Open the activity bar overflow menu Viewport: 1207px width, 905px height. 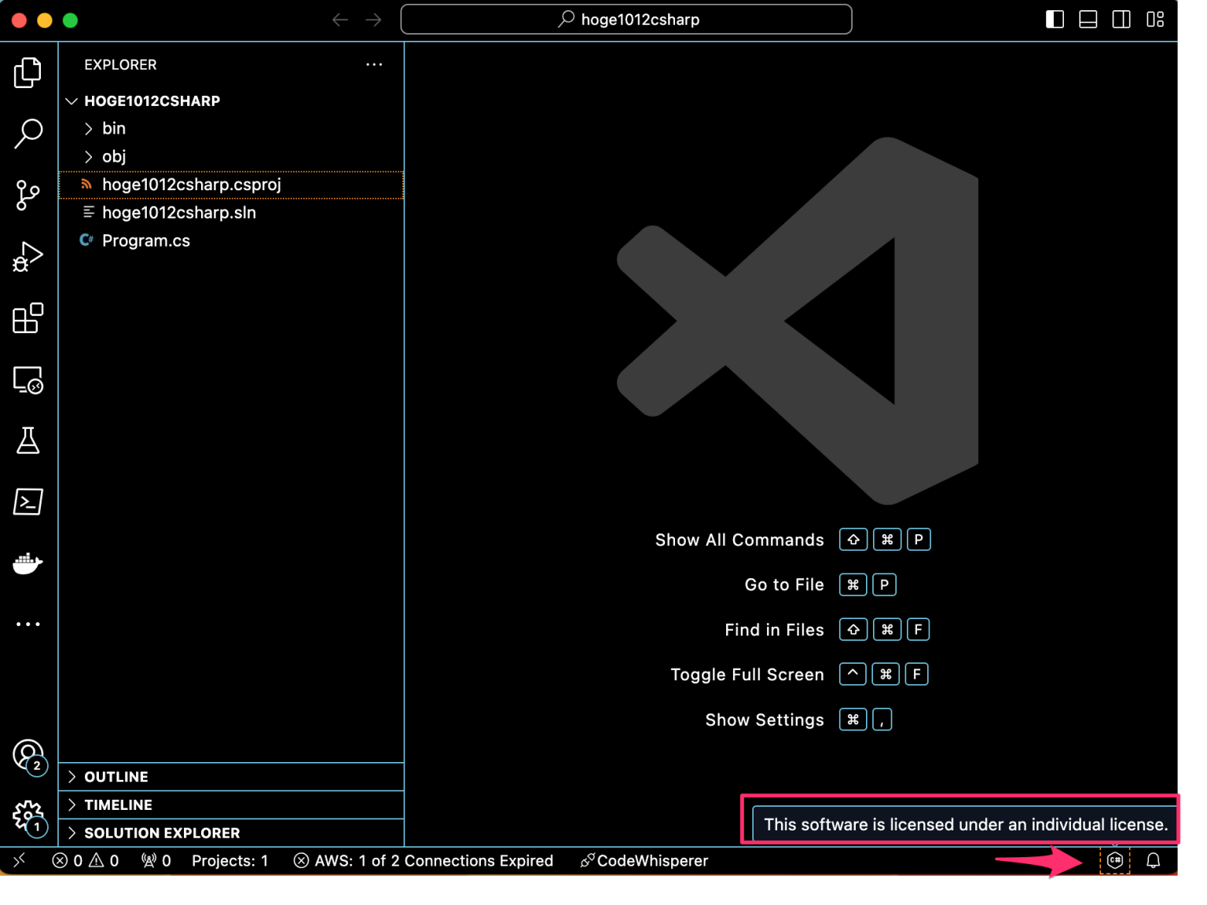pyautogui.click(x=28, y=623)
